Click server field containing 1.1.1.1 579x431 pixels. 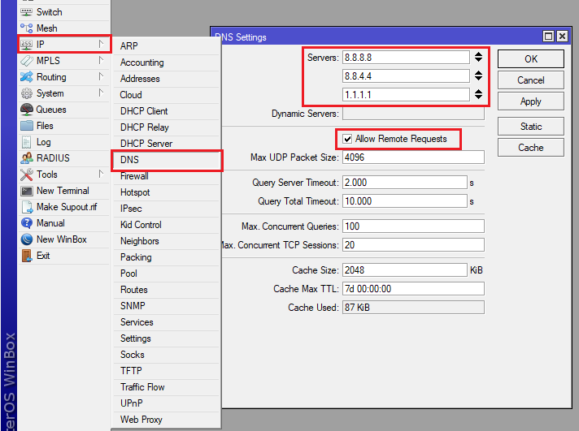tap(406, 95)
